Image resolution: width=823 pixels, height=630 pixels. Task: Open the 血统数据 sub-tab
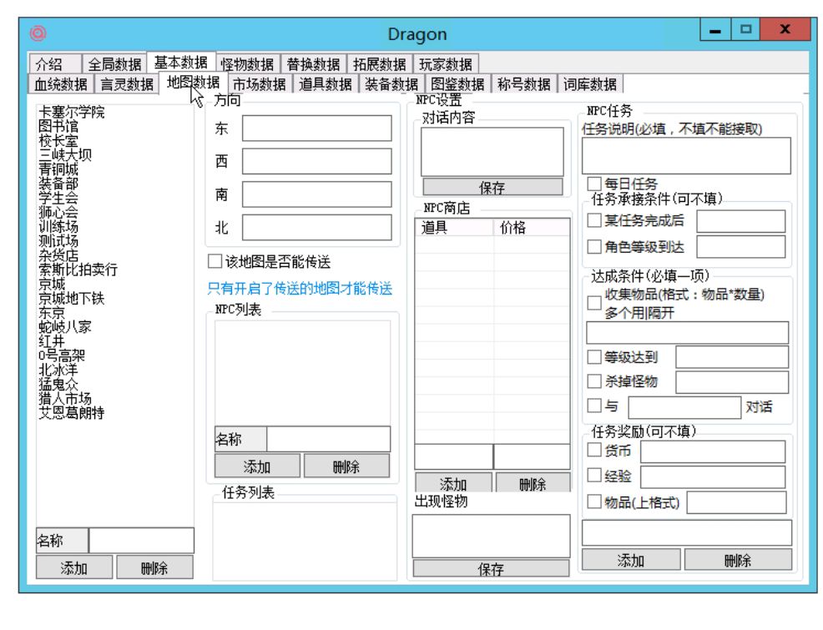pyautogui.click(x=61, y=84)
